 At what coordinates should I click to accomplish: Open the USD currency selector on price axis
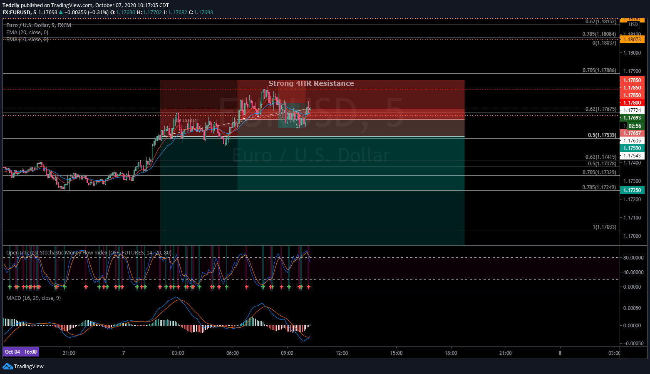point(633,25)
